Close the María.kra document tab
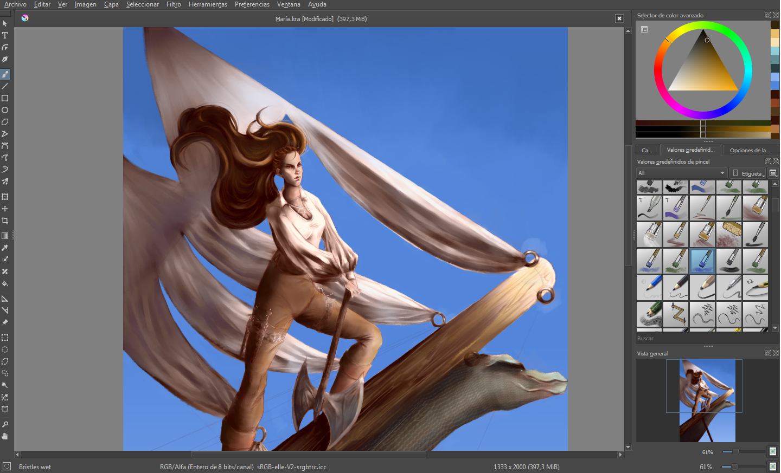 619,18
